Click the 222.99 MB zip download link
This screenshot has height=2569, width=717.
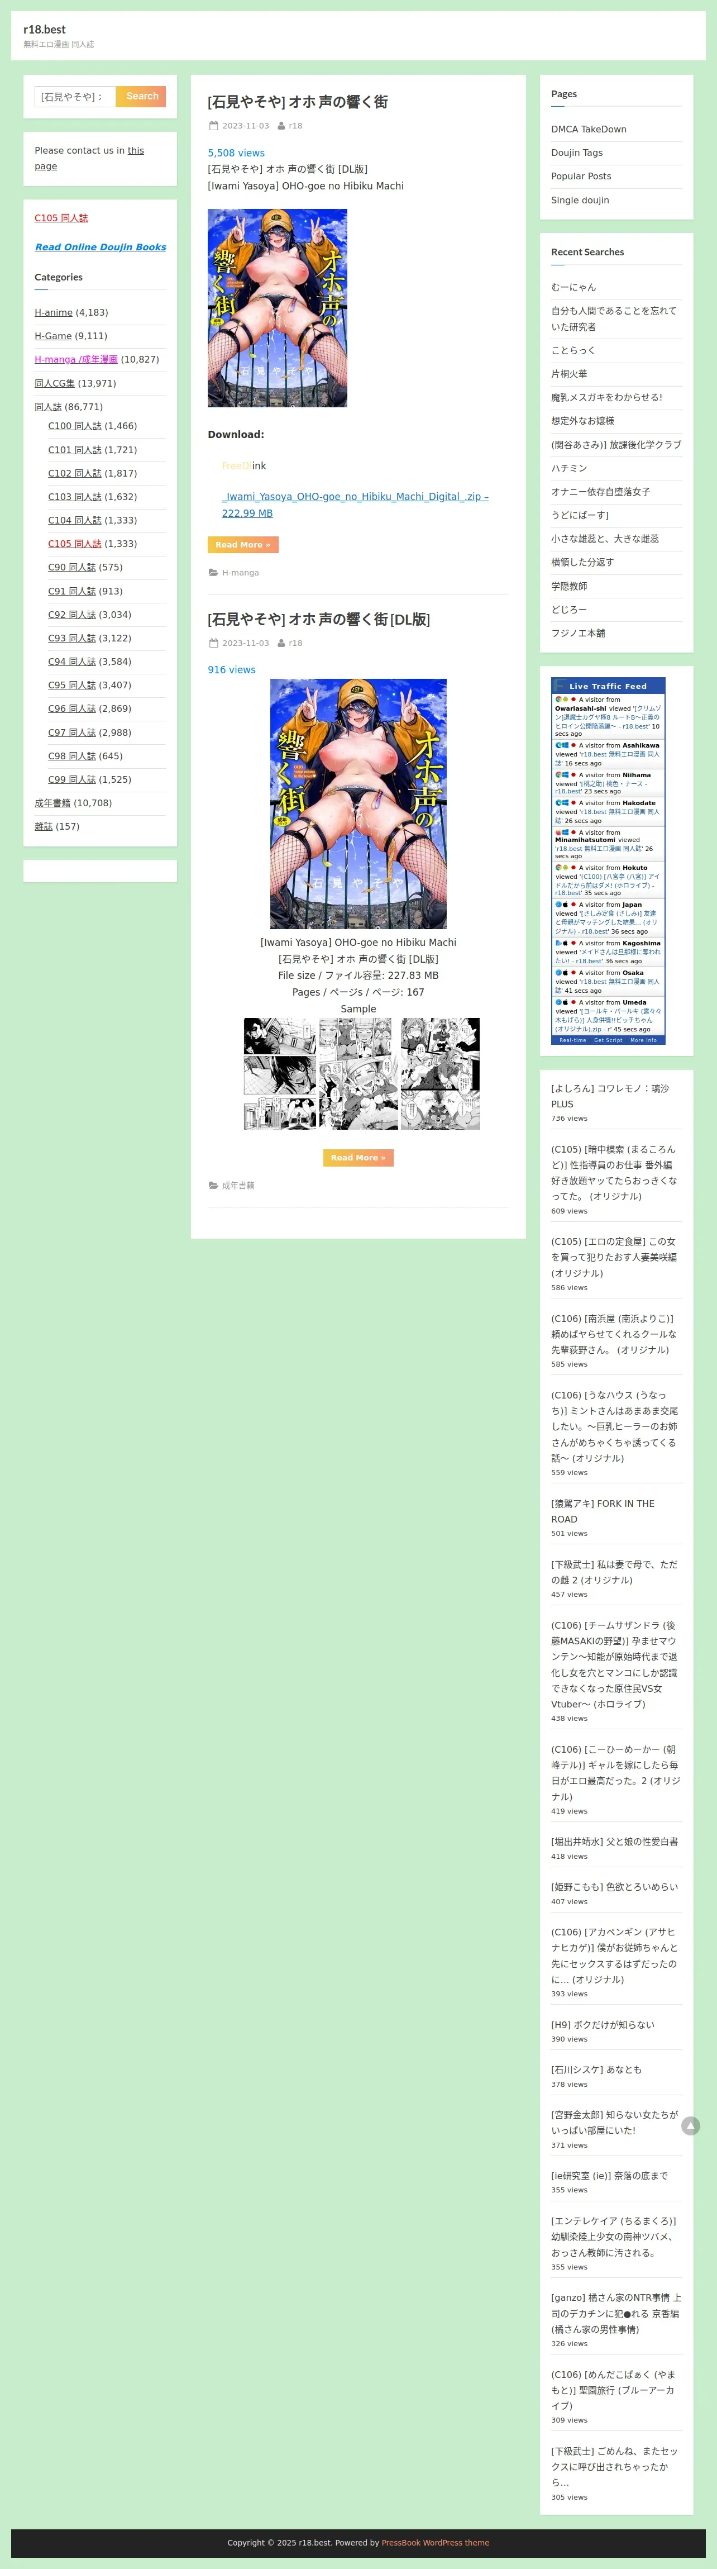tap(355, 505)
